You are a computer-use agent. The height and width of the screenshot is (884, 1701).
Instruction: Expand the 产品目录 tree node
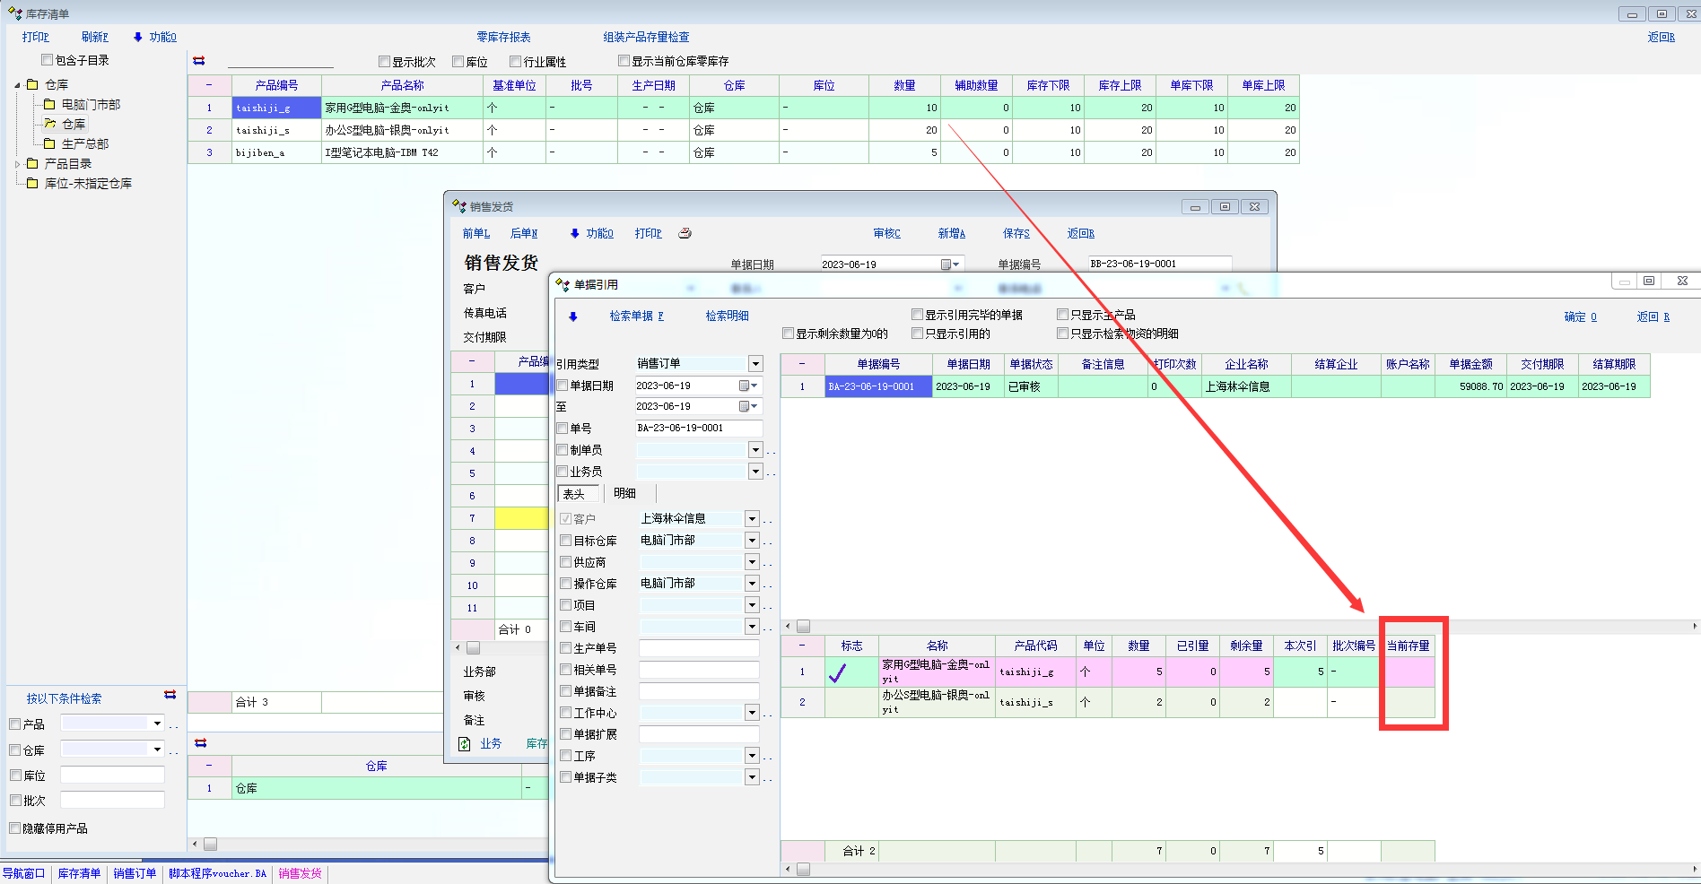[x=18, y=164]
